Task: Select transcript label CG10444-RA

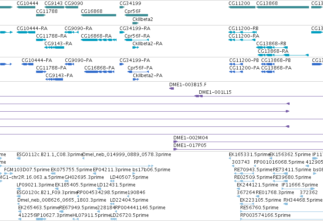Action: pyautogui.click(x=32, y=28)
